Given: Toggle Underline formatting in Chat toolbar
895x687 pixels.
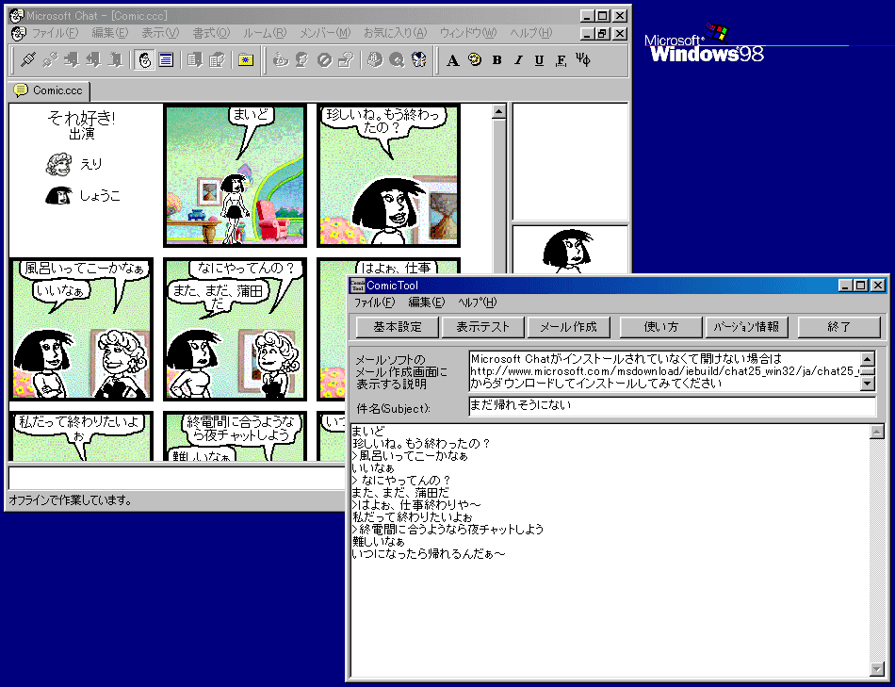Looking at the screenshot, I should click(540, 60).
